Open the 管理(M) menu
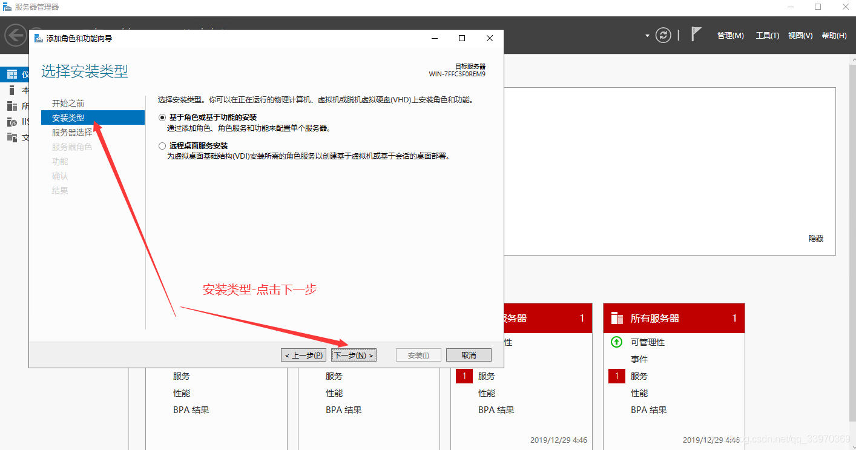This screenshot has width=856, height=450. pos(730,36)
